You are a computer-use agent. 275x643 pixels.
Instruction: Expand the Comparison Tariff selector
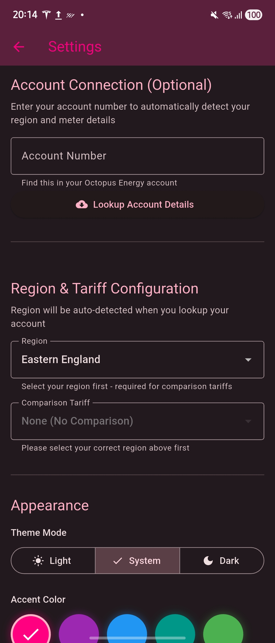[137, 421]
